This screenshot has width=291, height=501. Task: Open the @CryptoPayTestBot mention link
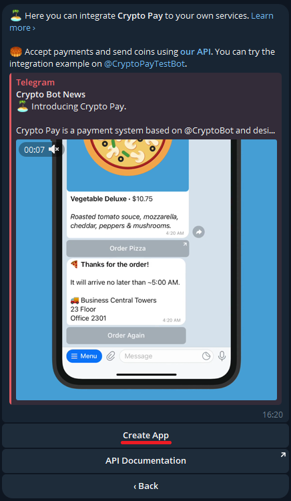pos(145,64)
